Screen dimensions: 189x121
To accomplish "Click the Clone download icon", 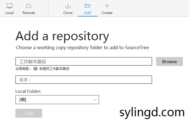I will (x=68, y=6).
